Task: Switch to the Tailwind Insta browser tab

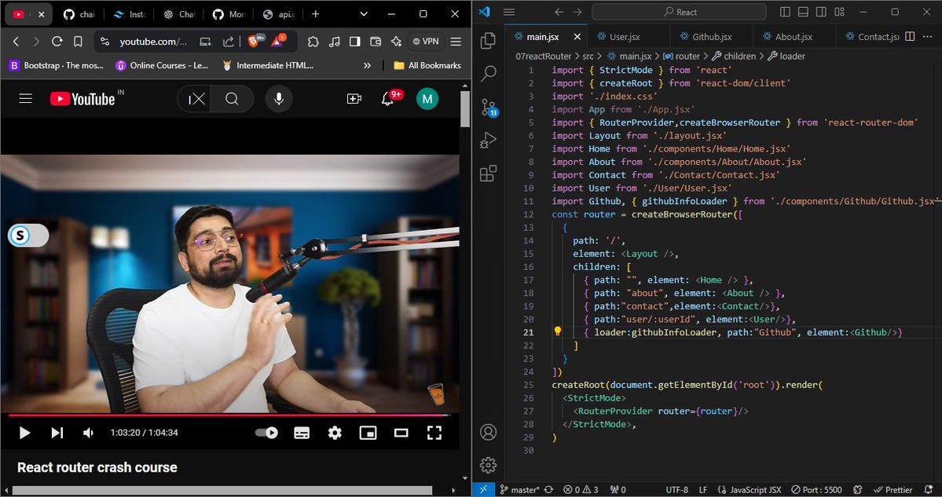Action: (x=130, y=14)
